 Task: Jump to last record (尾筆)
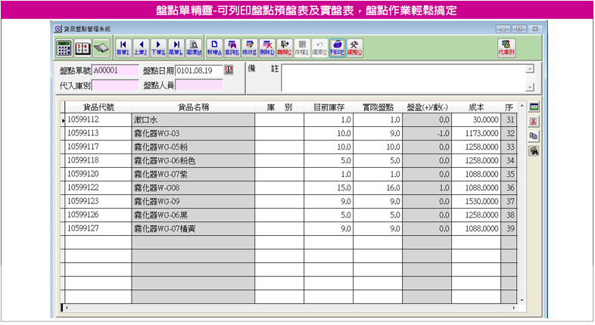[x=176, y=47]
